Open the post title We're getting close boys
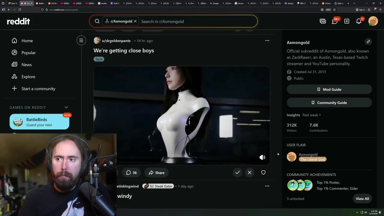Image resolution: width=384 pixels, height=216 pixels. [124, 50]
